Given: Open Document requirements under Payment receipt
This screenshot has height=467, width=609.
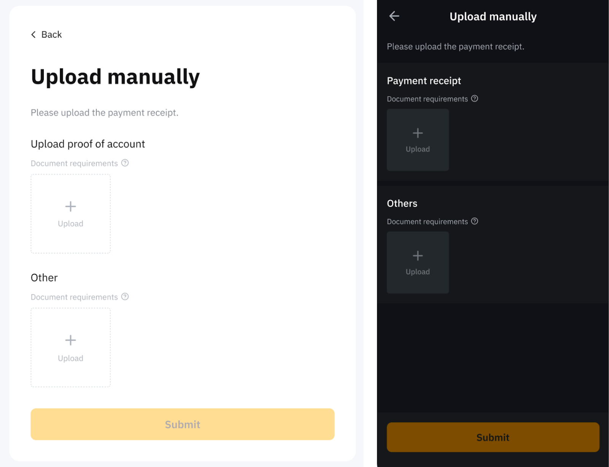Looking at the screenshot, I should click(427, 99).
